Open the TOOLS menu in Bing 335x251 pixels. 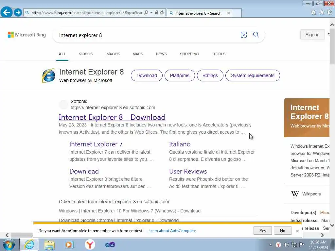(219, 54)
